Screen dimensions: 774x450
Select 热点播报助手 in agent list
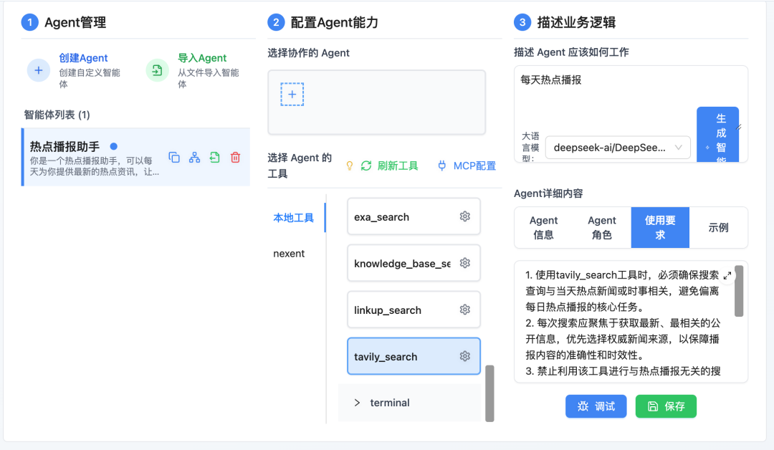point(135,157)
